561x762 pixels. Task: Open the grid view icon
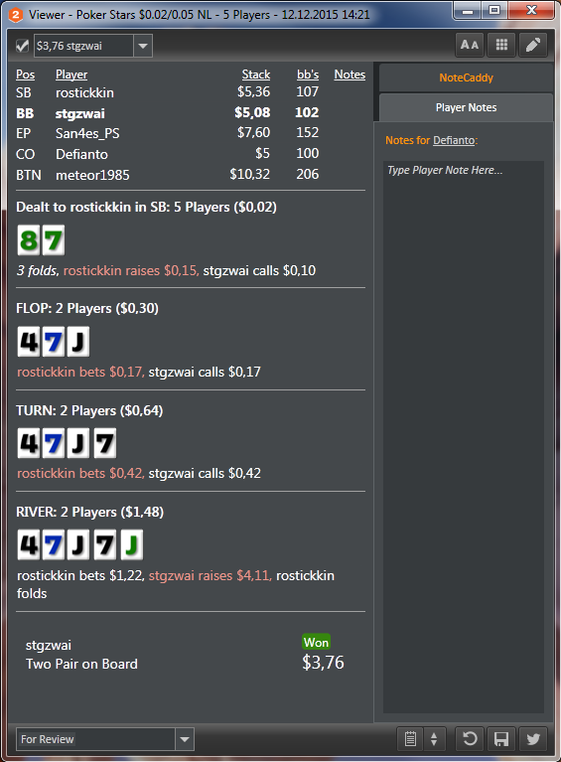(x=501, y=45)
